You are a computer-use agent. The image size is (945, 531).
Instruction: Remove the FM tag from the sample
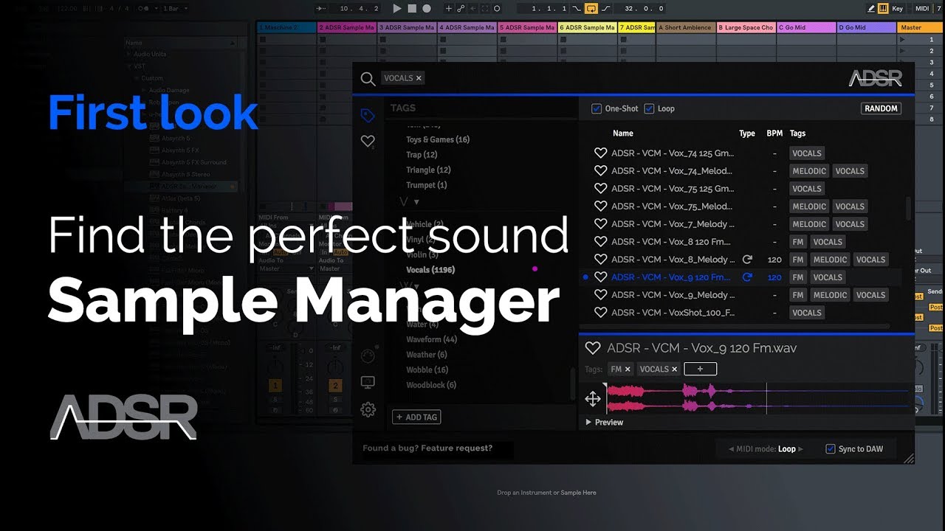click(628, 369)
